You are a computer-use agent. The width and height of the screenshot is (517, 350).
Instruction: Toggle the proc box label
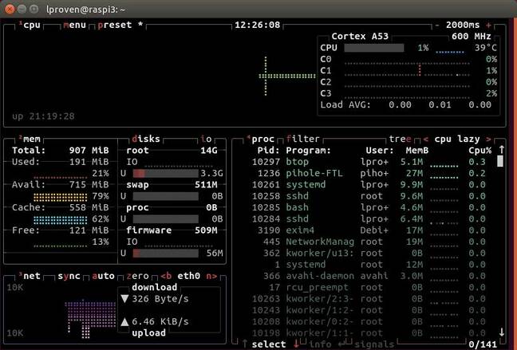point(260,139)
